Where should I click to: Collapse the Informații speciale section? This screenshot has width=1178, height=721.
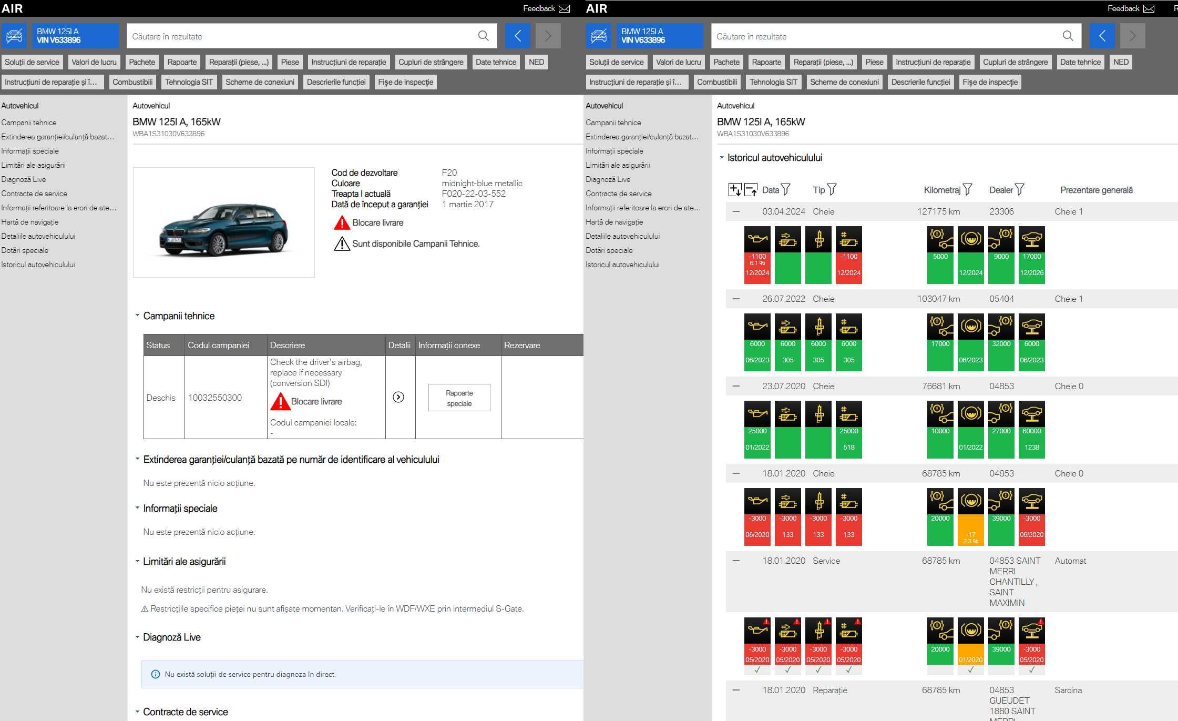pyautogui.click(x=137, y=508)
